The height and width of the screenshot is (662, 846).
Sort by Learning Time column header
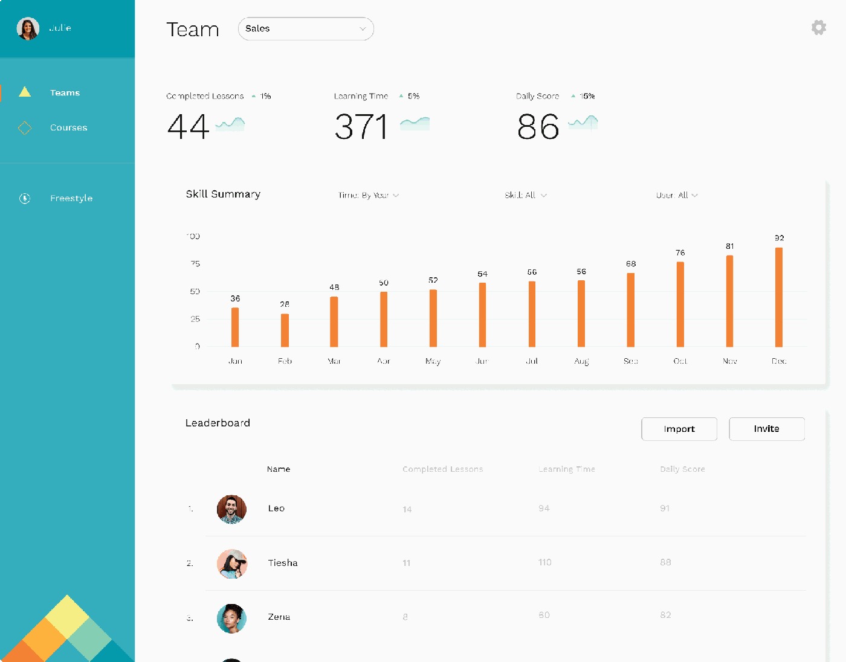(x=567, y=469)
